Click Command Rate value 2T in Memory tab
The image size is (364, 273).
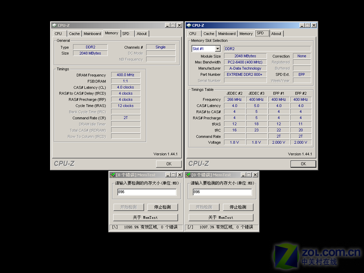(126, 118)
